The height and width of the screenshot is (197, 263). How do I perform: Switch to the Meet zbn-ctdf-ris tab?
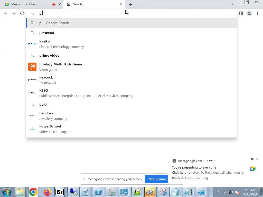click(x=32, y=4)
